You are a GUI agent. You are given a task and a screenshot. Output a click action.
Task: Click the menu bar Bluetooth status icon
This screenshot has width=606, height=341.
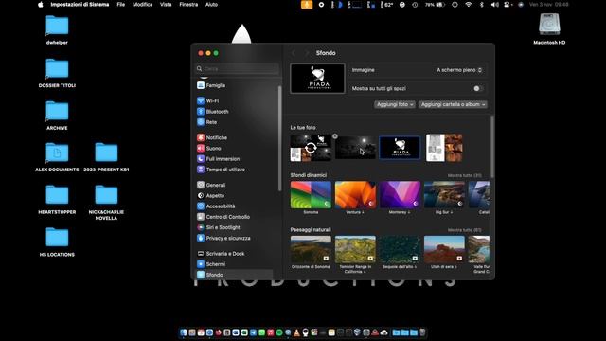481,5
